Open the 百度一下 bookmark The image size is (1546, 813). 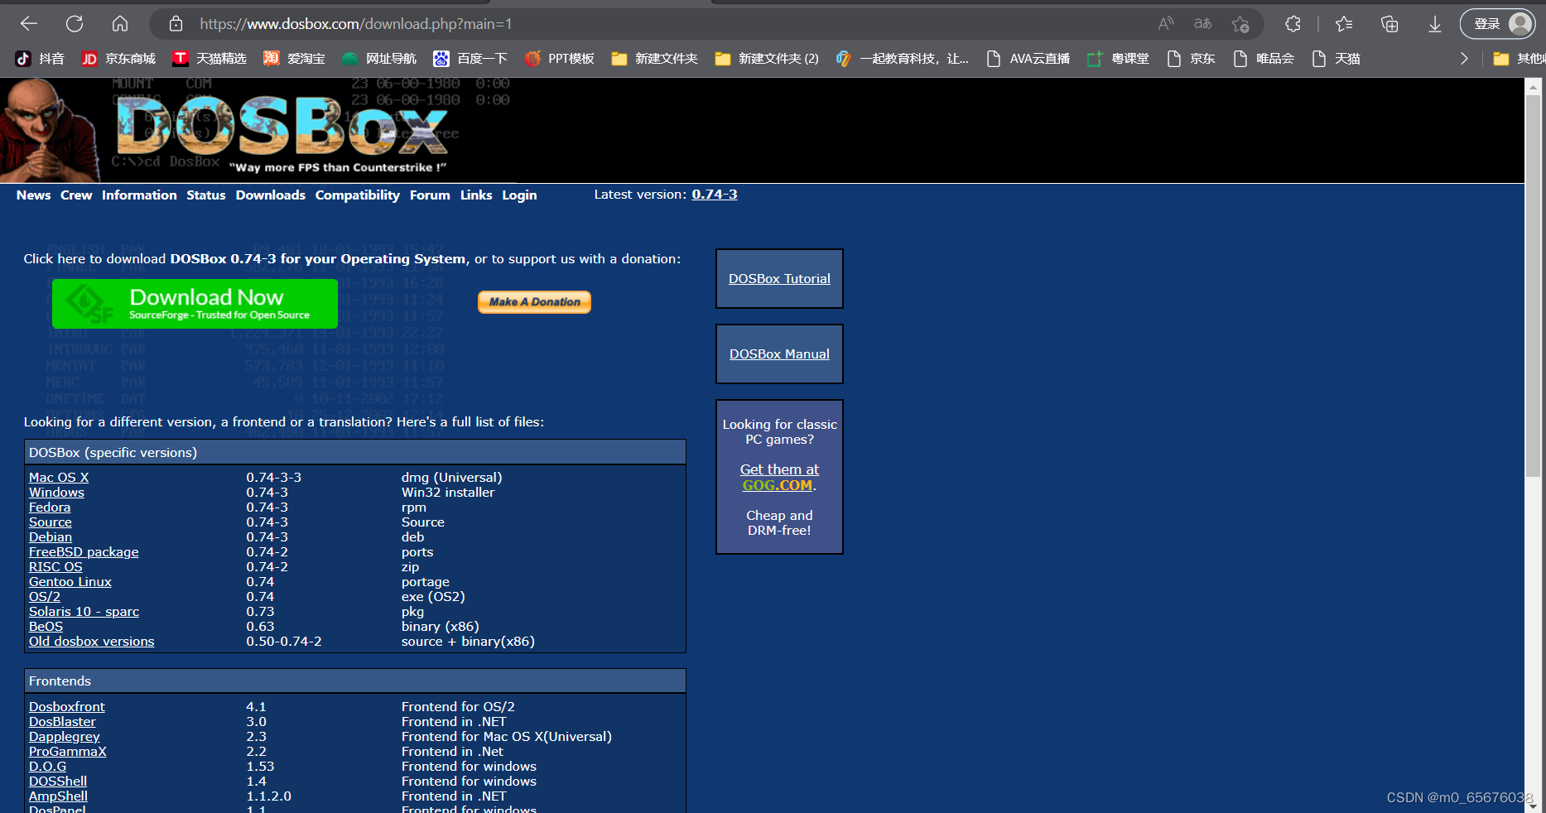(x=470, y=59)
